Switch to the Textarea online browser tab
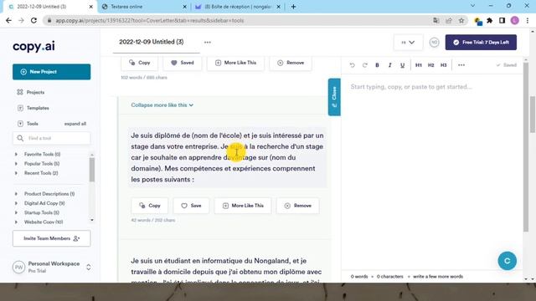The height and width of the screenshot is (301, 536). tap(143, 7)
